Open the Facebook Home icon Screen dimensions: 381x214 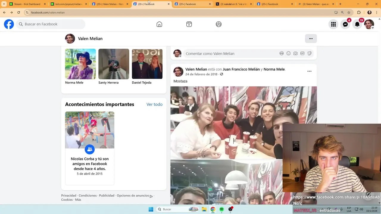[159, 24]
